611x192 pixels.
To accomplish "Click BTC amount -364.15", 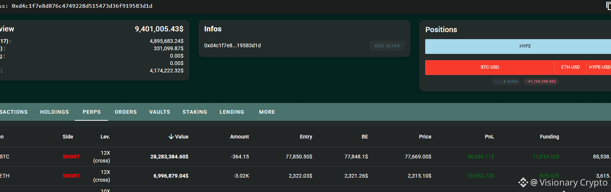I will pos(240,157).
